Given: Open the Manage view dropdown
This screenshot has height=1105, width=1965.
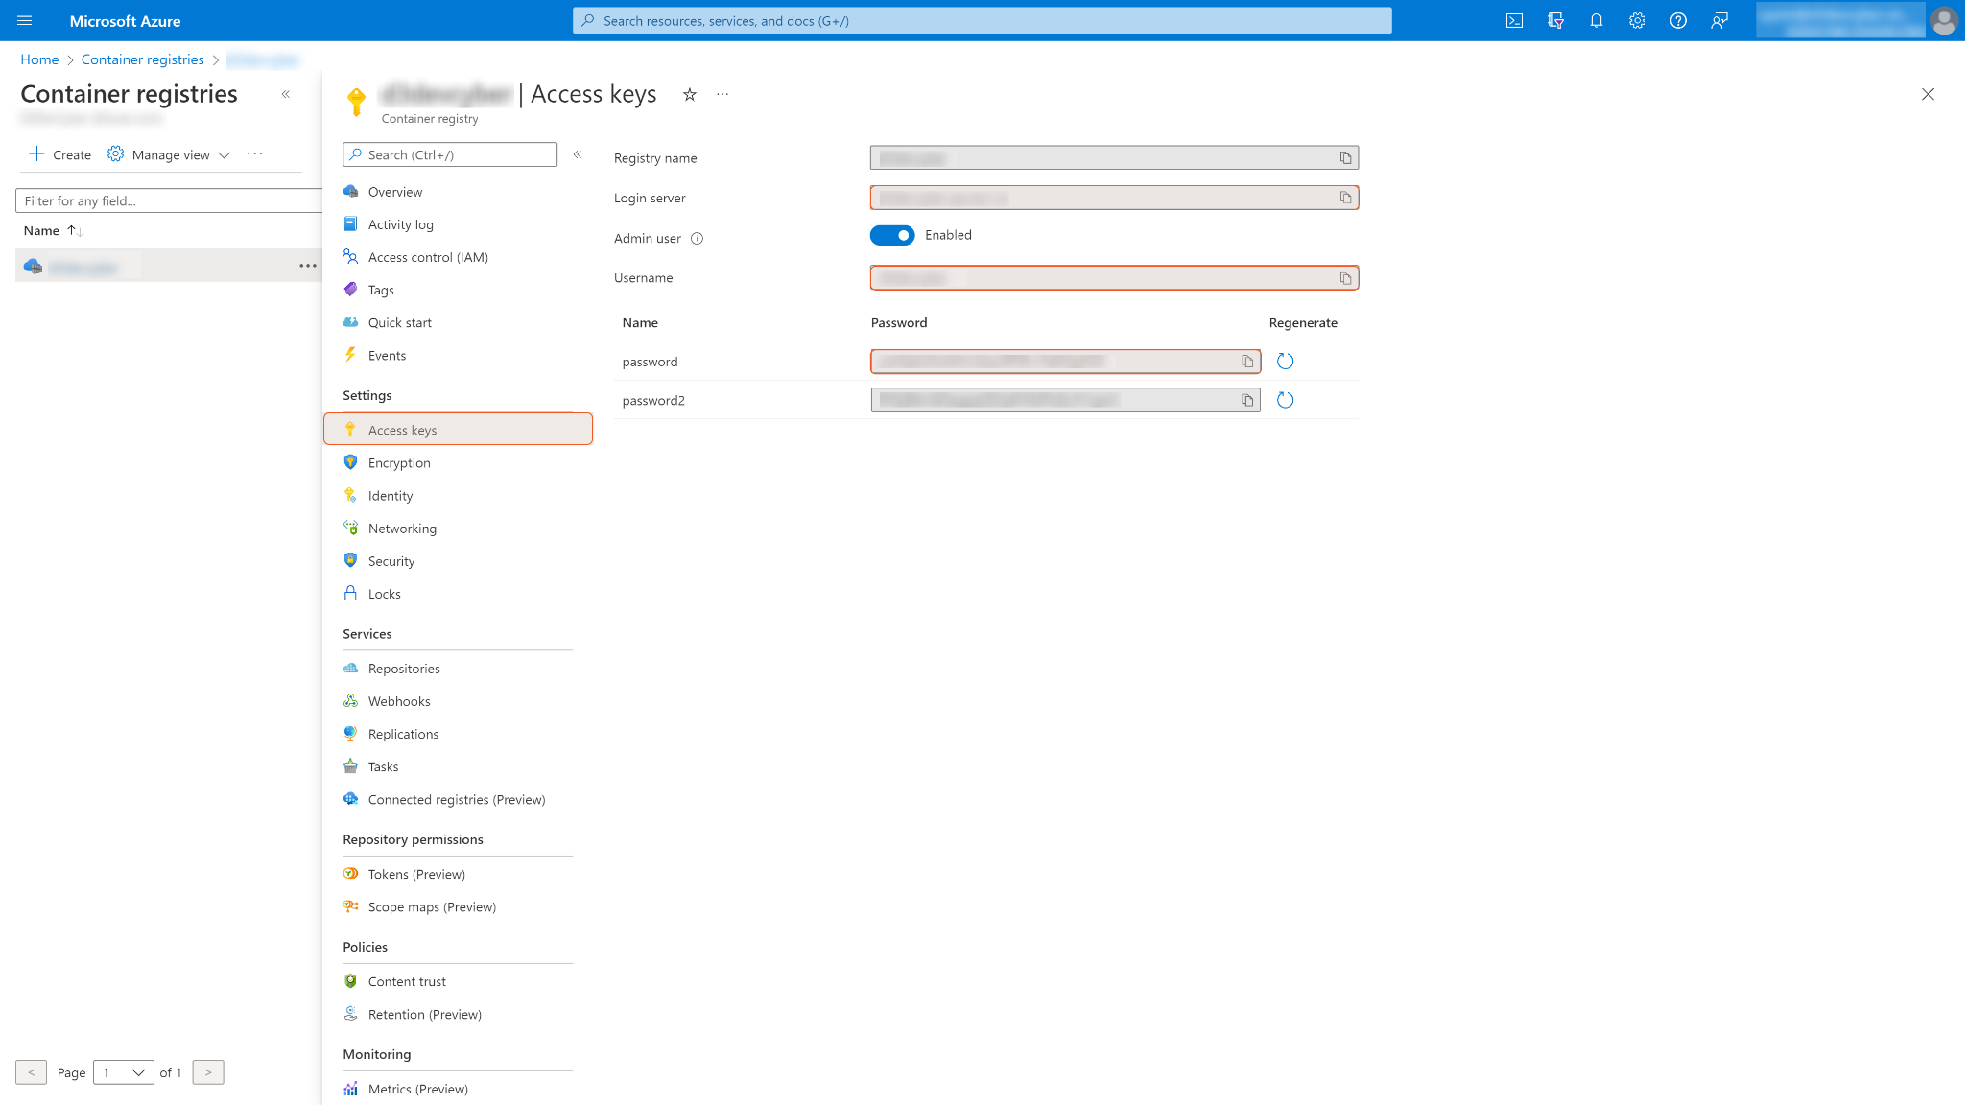Looking at the screenshot, I should pyautogui.click(x=171, y=154).
